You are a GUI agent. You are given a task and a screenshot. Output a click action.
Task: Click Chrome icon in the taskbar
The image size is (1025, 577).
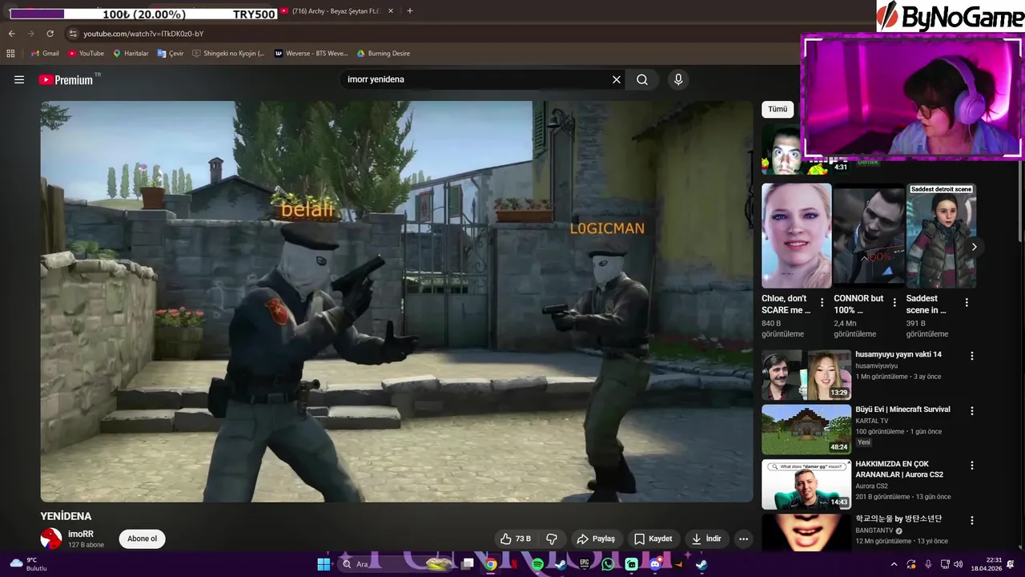point(491,564)
